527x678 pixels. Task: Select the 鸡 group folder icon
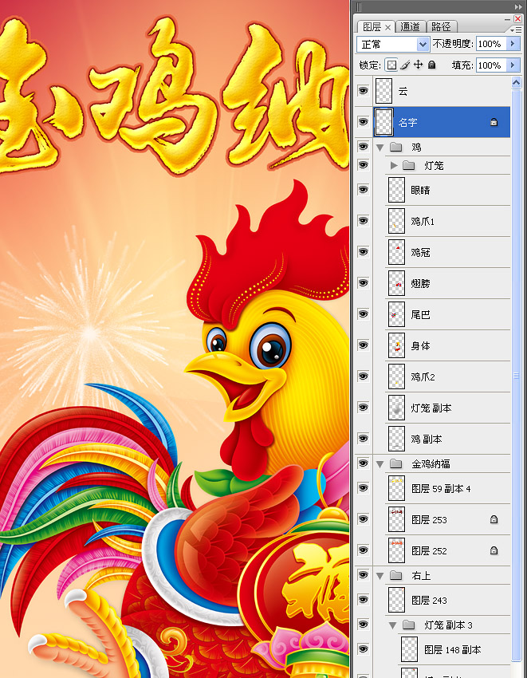coord(395,147)
